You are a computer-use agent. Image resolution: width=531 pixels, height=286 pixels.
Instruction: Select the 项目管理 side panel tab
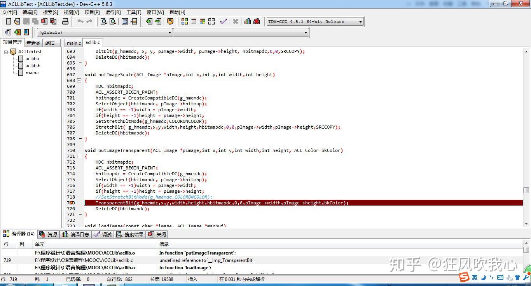tap(12, 42)
